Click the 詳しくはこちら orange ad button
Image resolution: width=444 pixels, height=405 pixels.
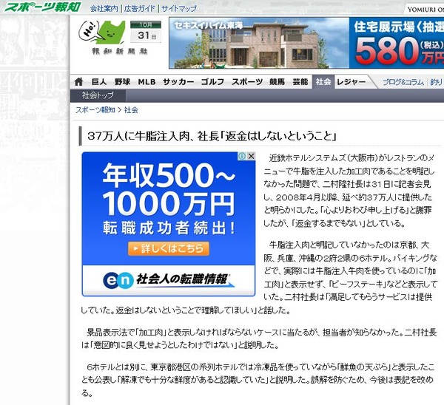[x=169, y=248]
